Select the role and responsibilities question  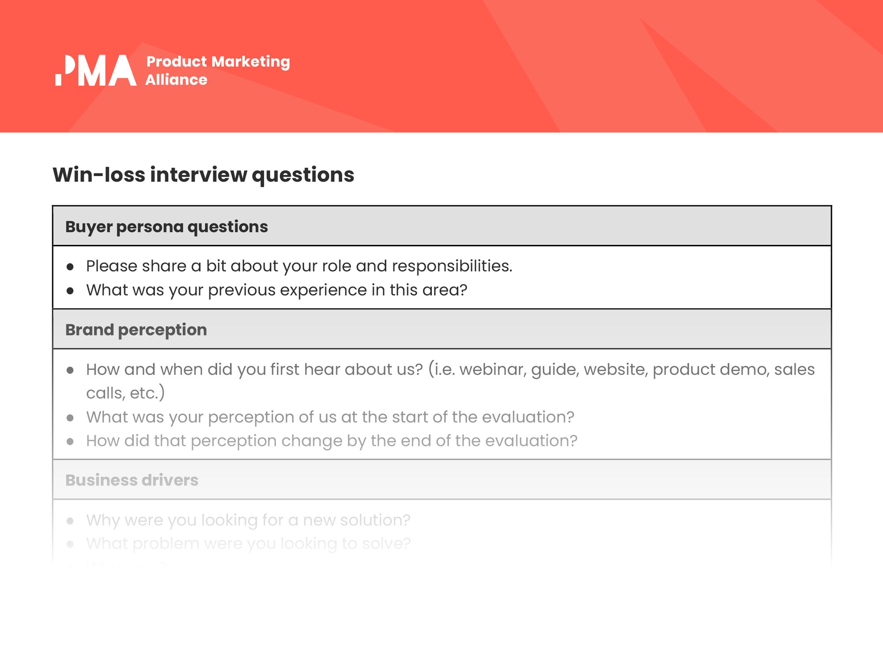click(299, 266)
